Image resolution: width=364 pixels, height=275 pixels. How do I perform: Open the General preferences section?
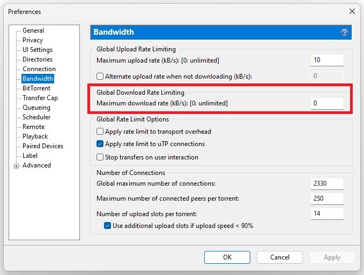(33, 30)
